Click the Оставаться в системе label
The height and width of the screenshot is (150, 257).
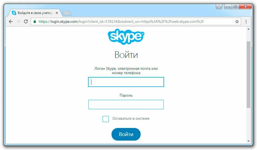tap(131, 119)
